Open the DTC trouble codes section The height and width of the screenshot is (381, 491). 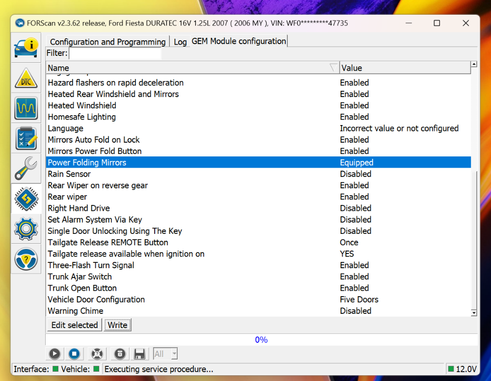26,78
